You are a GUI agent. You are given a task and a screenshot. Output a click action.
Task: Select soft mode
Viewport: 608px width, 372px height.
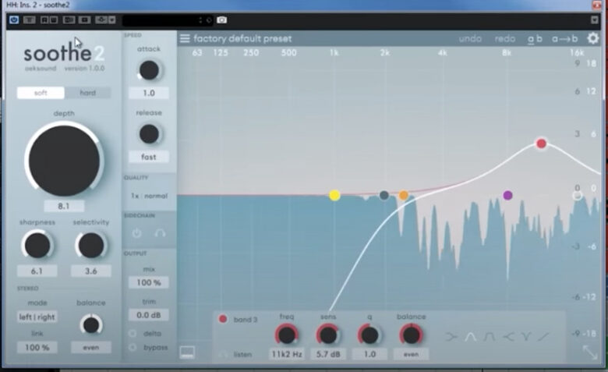coord(41,93)
